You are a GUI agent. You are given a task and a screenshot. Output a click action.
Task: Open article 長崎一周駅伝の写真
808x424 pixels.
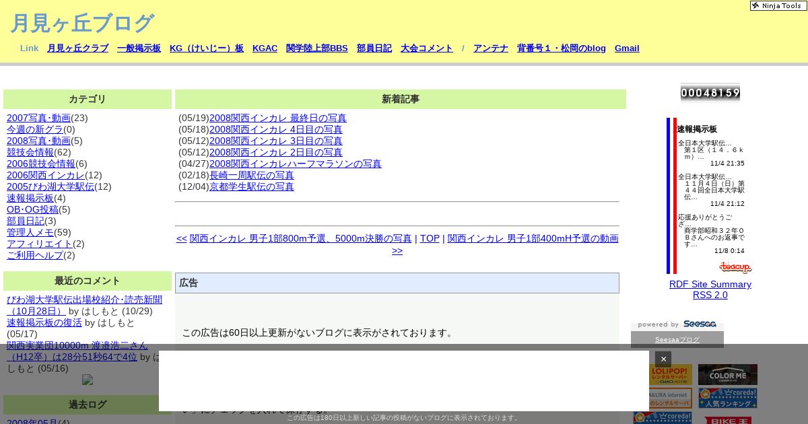252,175
